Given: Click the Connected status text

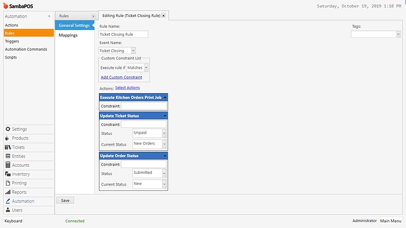Looking at the screenshot, I should [x=75, y=221].
